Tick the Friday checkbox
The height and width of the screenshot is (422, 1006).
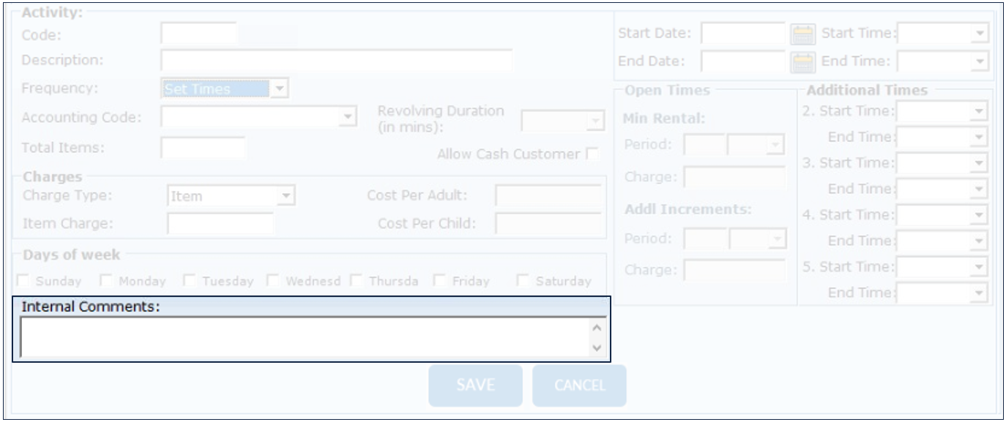pyautogui.click(x=441, y=281)
